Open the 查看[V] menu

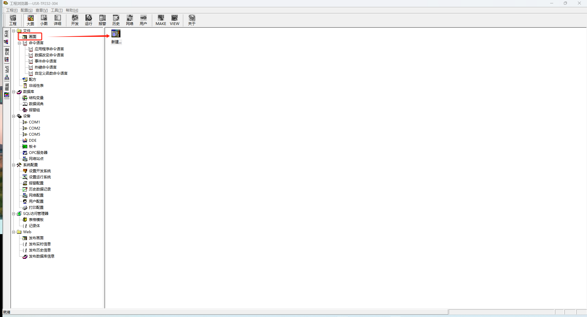point(41,10)
